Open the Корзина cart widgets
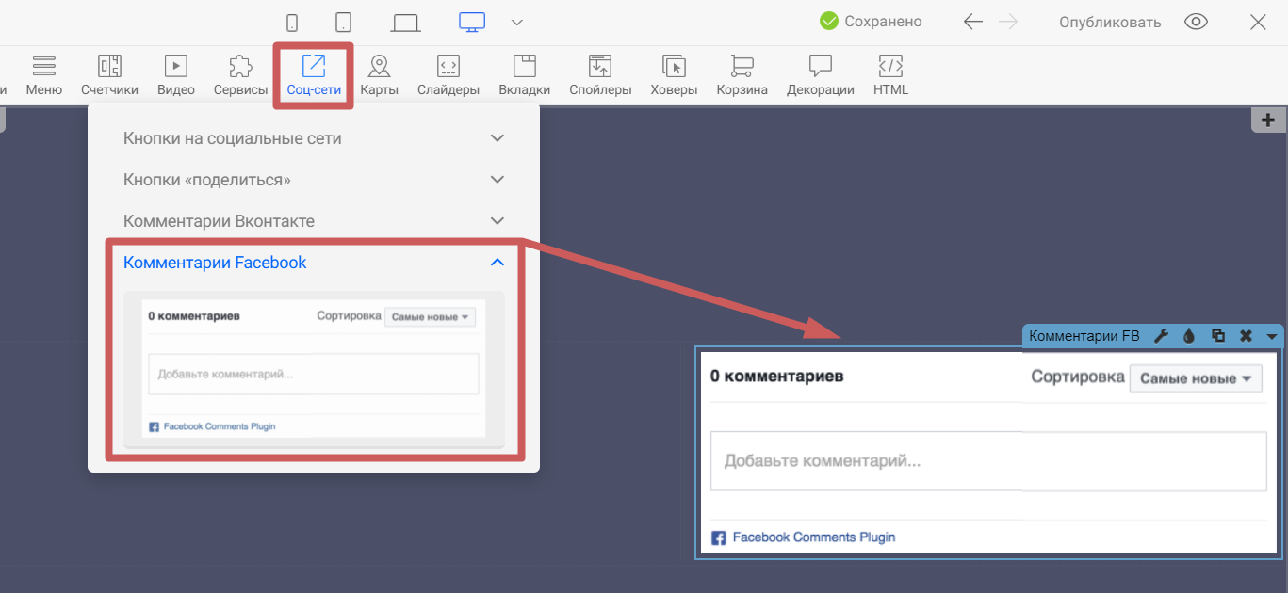This screenshot has width=1288, height=593. tap(742, 74)
